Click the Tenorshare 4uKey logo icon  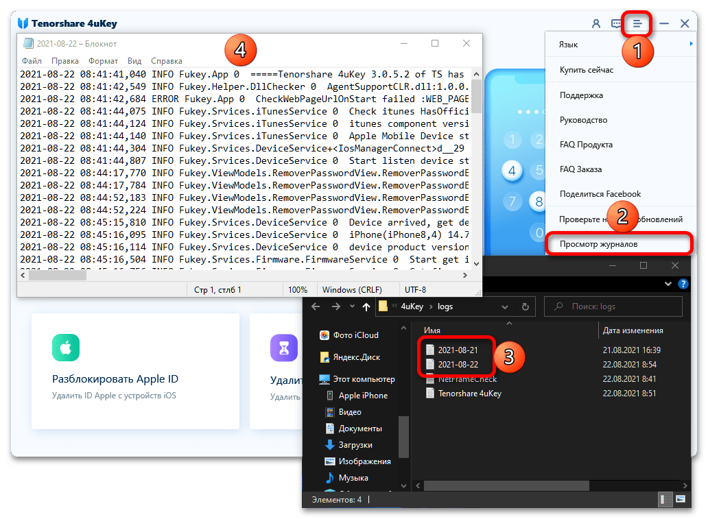pyautogui.click(x=23, y=23)
